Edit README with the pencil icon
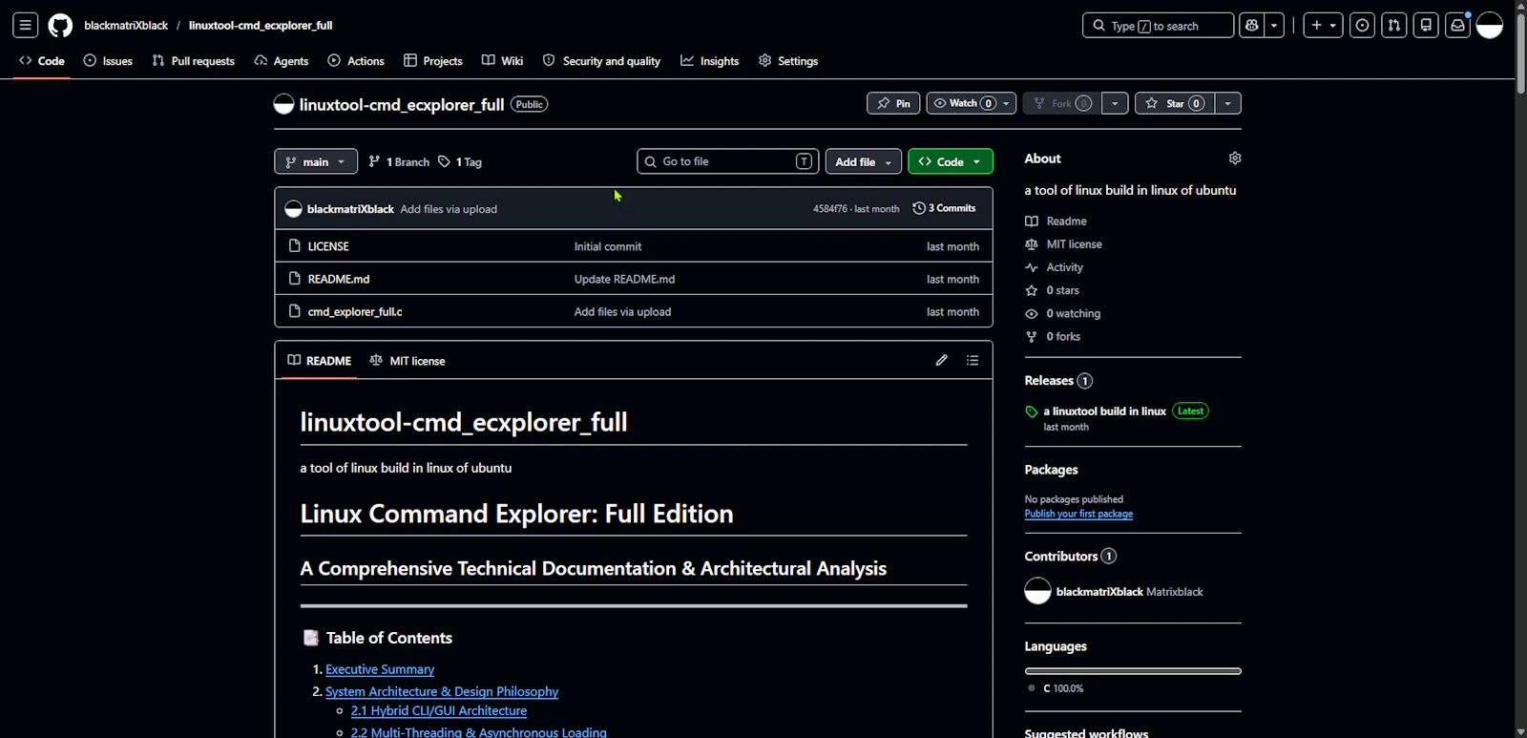1527x738 pixels. pos(942,360)
